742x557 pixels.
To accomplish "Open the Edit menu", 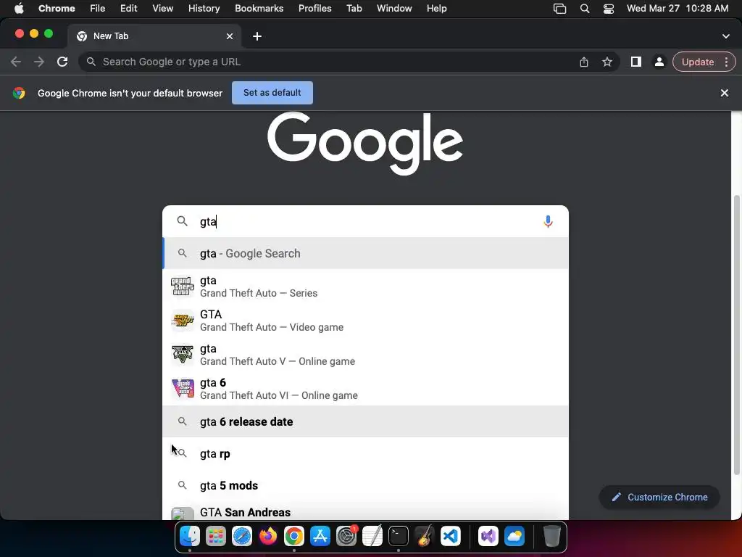I will coord(128,8).
